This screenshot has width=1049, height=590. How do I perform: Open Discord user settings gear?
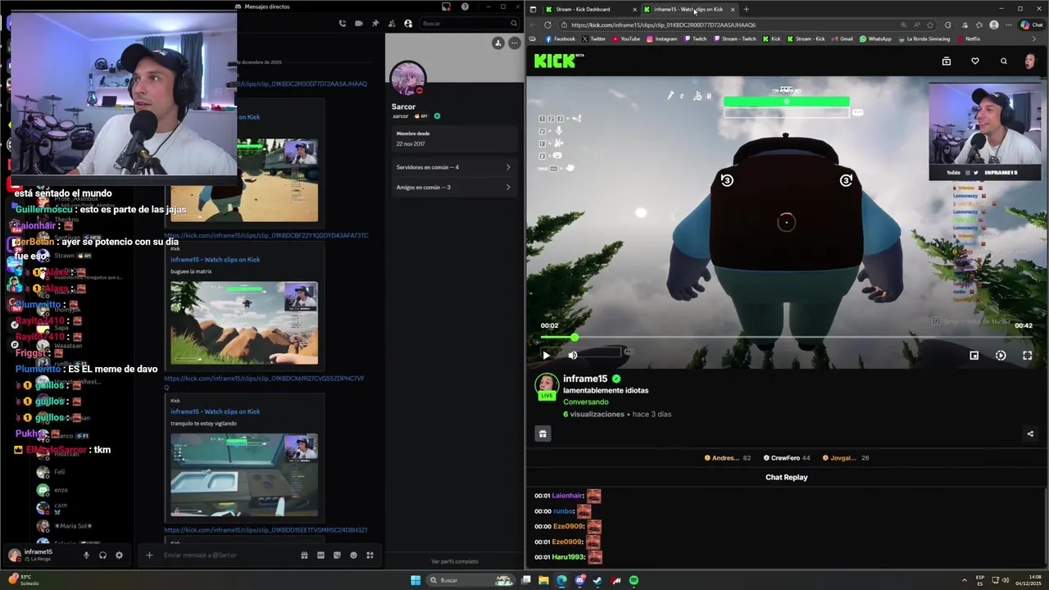click(x=119, y=555)
